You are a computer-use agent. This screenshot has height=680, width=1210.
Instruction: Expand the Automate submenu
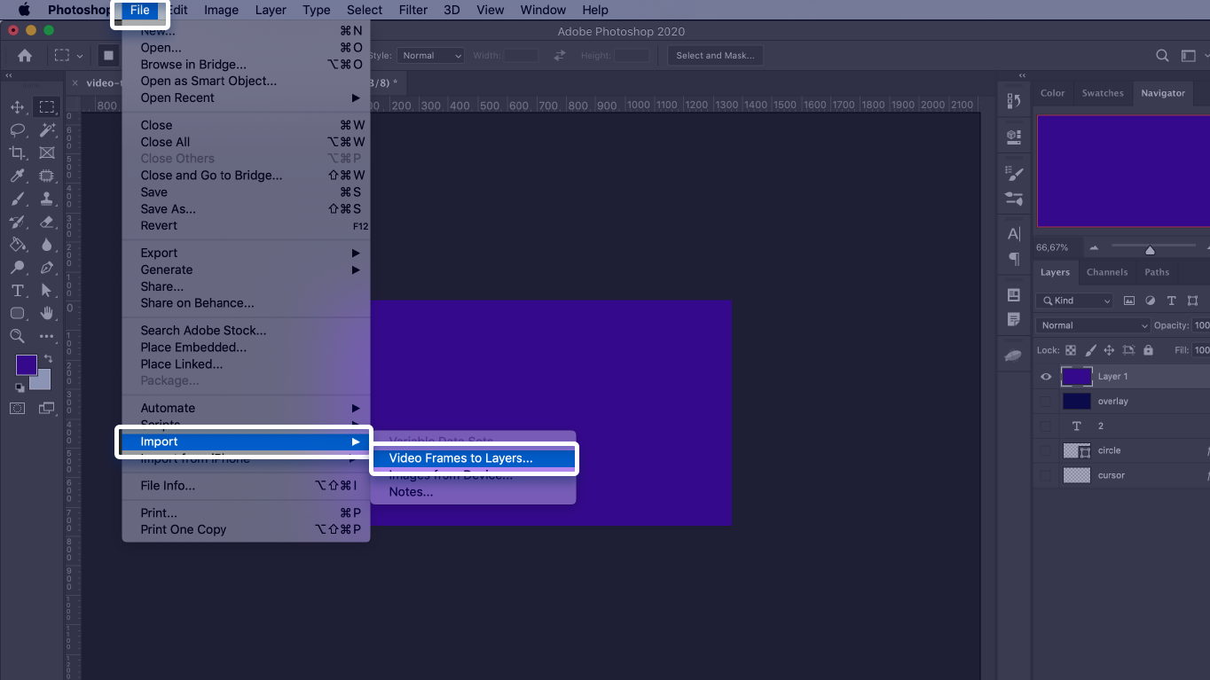coord(246,408)
